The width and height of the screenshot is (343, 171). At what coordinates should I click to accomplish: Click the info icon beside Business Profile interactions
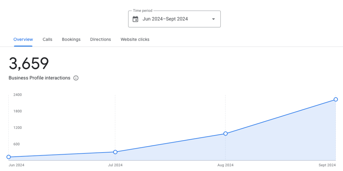pyautogui.click(x=76, y=78)
